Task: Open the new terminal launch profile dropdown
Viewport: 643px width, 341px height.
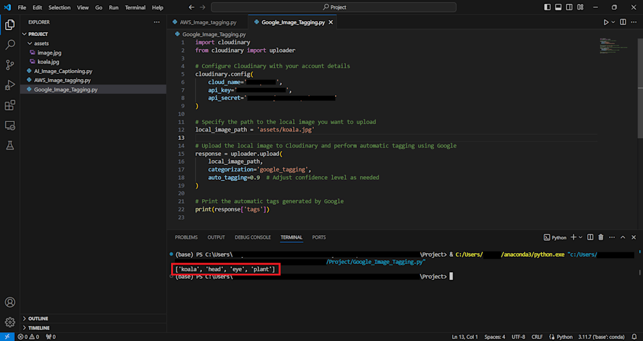Action: pos(580,238)
